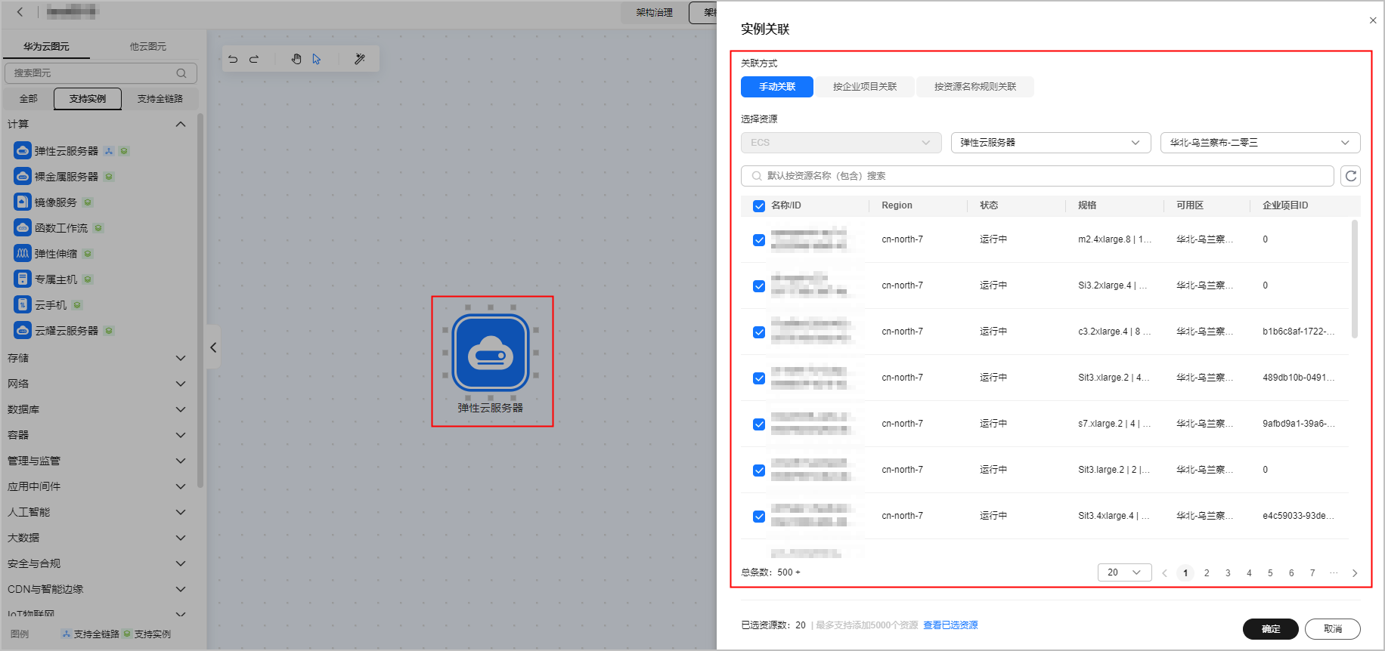Open the 20 per page size dropdown
Image resolution: width=1385 pixels, height=651 pixels.
pyautogui.click(x=1125, y=572)
